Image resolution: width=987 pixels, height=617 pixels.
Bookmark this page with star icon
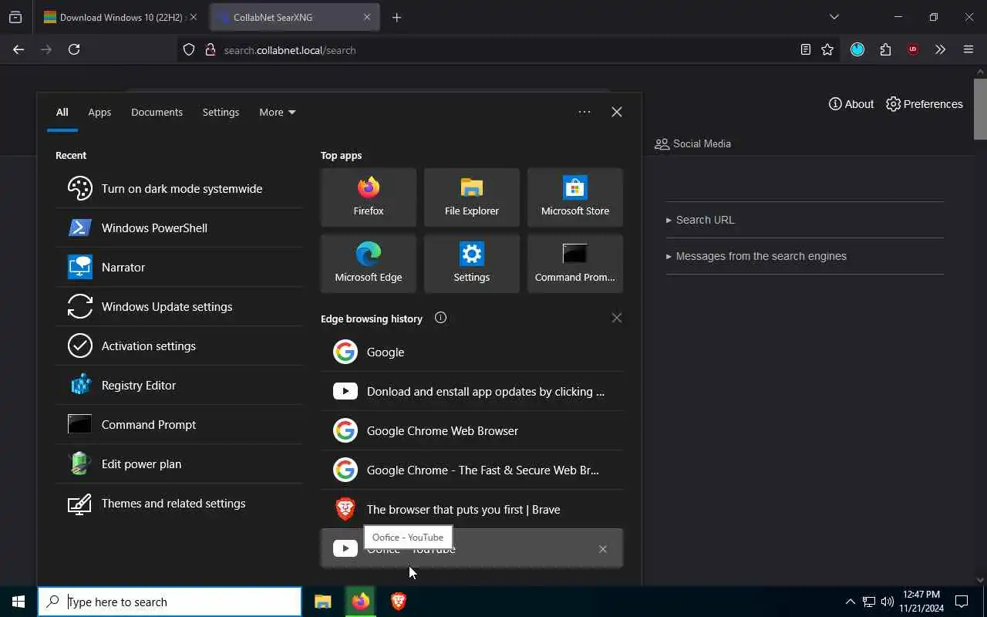pos(827,49)
